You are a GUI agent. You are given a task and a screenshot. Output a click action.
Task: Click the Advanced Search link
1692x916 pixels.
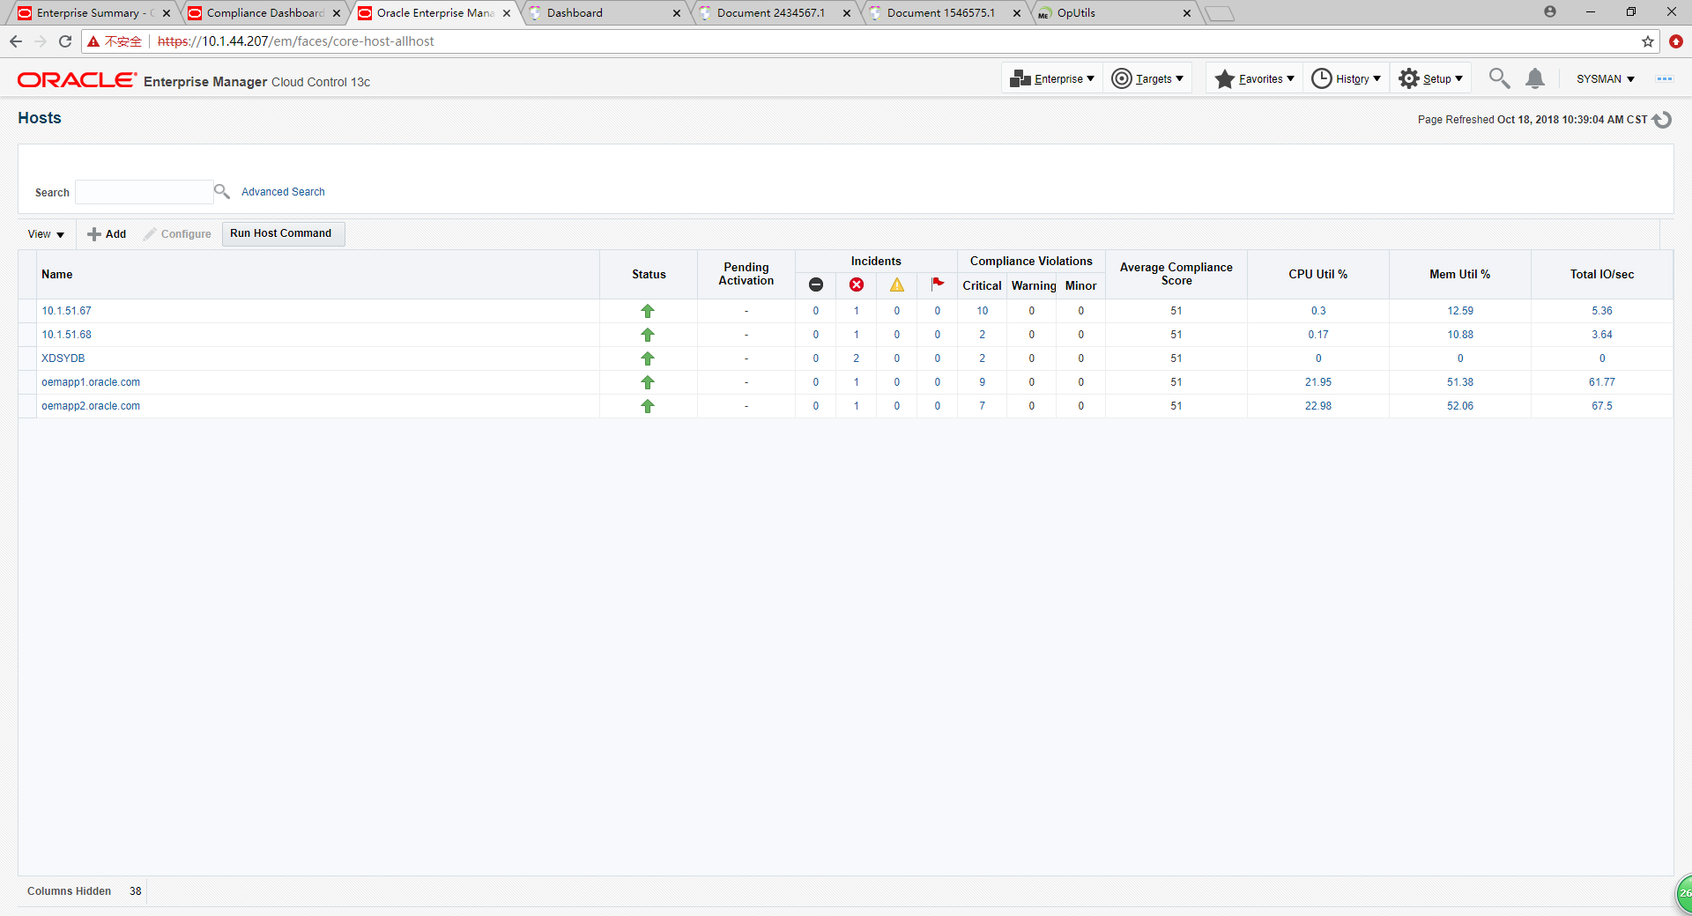click(x=283, y=192)
